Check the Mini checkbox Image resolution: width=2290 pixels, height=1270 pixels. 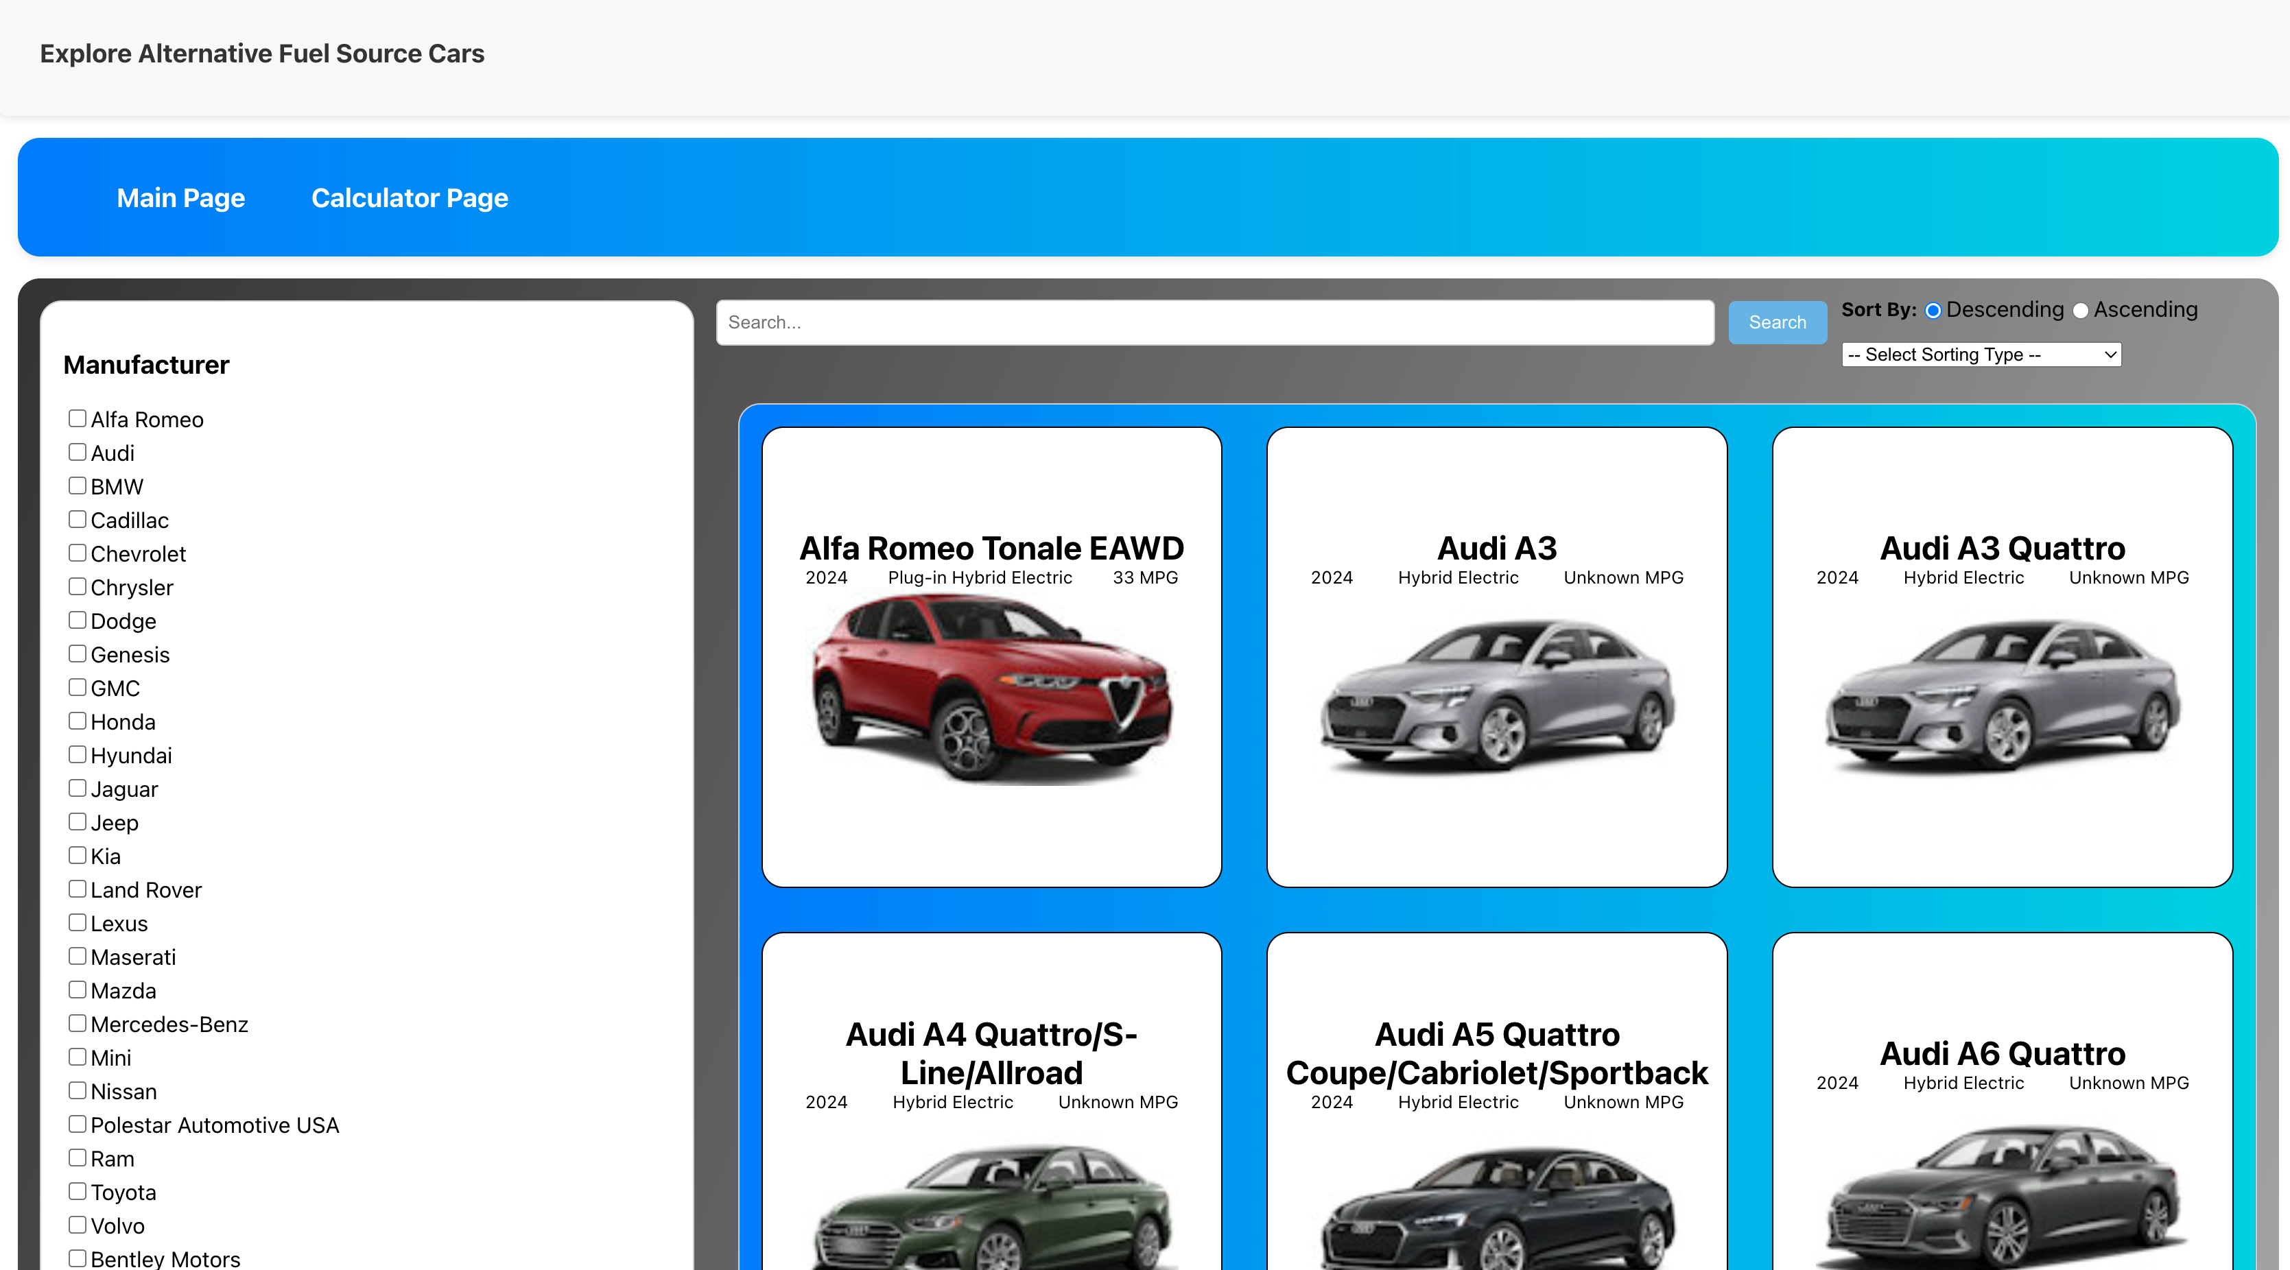(78, 1057)
